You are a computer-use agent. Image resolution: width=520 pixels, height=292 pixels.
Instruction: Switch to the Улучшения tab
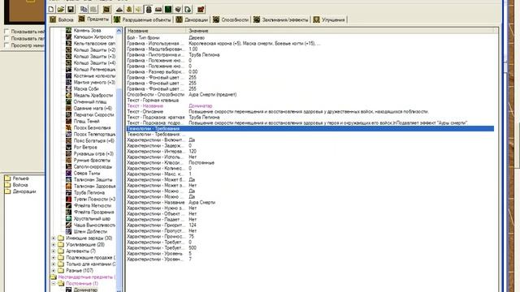click(329, 19)
